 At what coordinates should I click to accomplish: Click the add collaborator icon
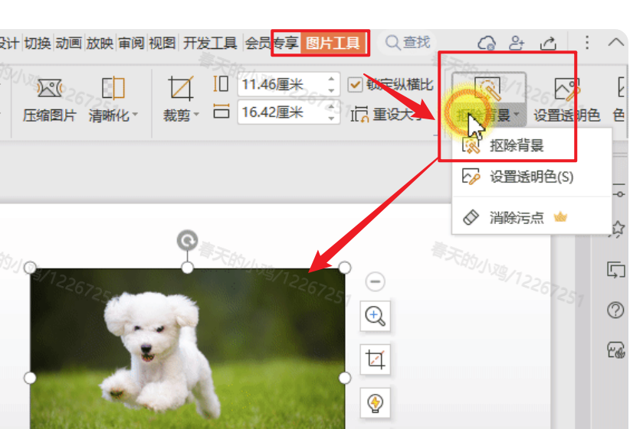point(517,43)
